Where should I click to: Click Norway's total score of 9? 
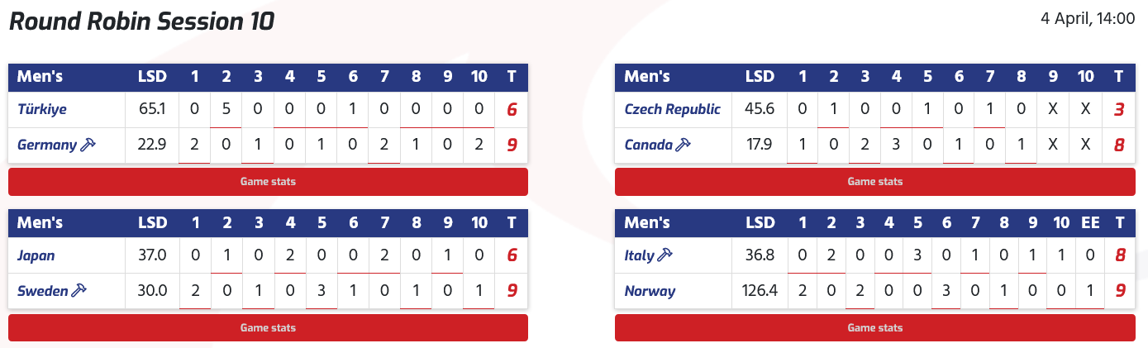(1119, 291)
